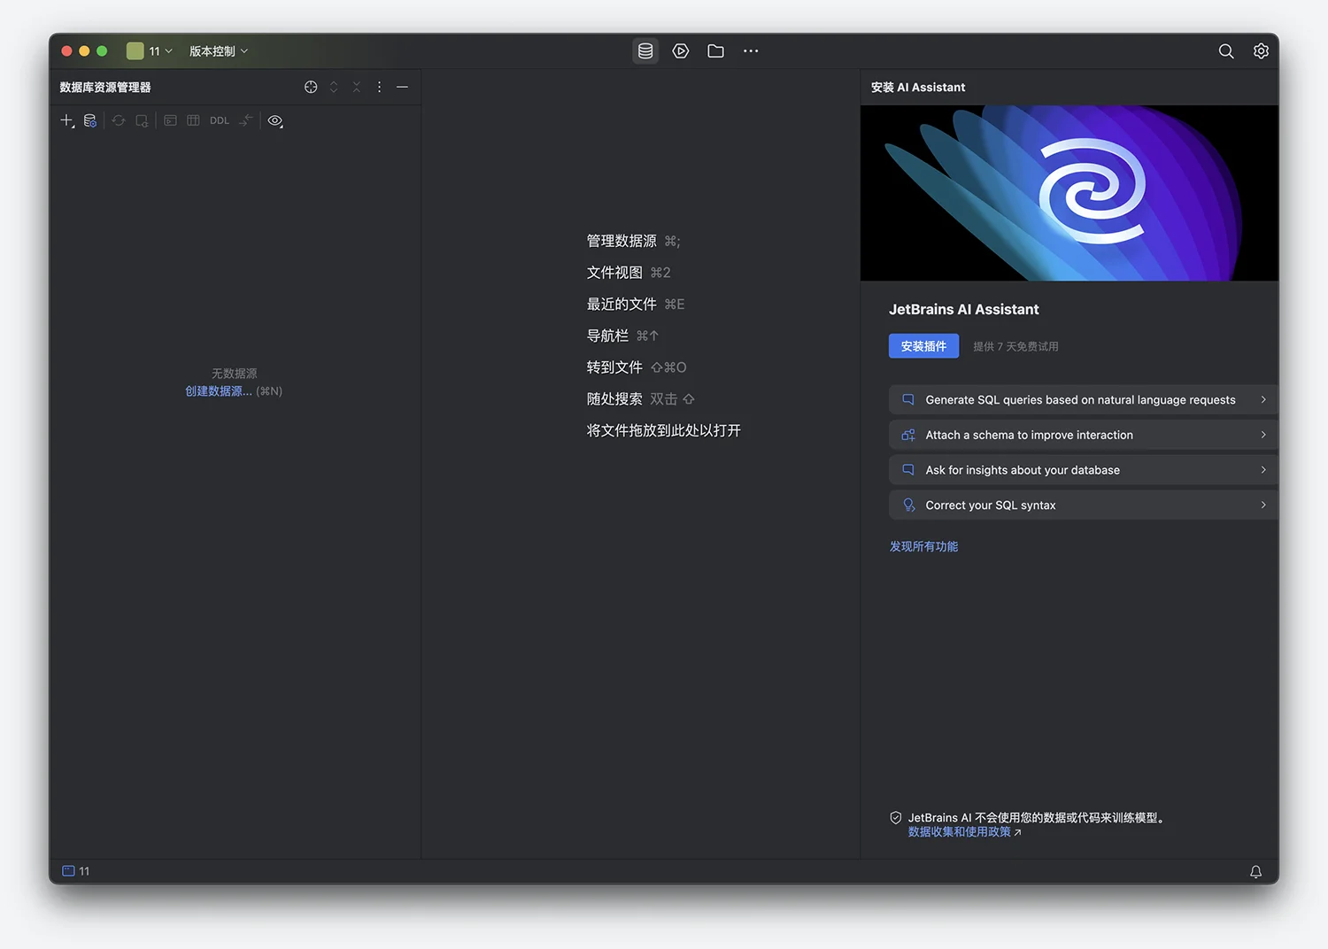
Task: Open the 版本控制 dropdown menu
Action: (x=219, y=51)
